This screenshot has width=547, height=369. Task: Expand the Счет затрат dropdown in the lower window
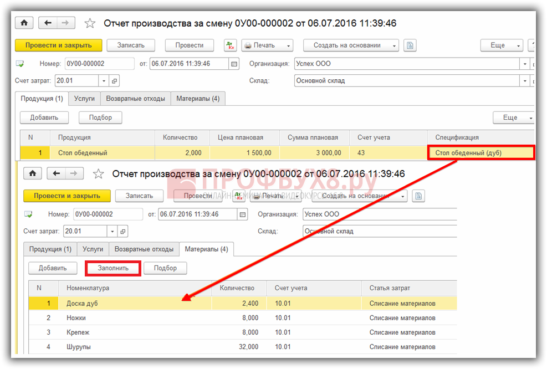pos(113,232)
